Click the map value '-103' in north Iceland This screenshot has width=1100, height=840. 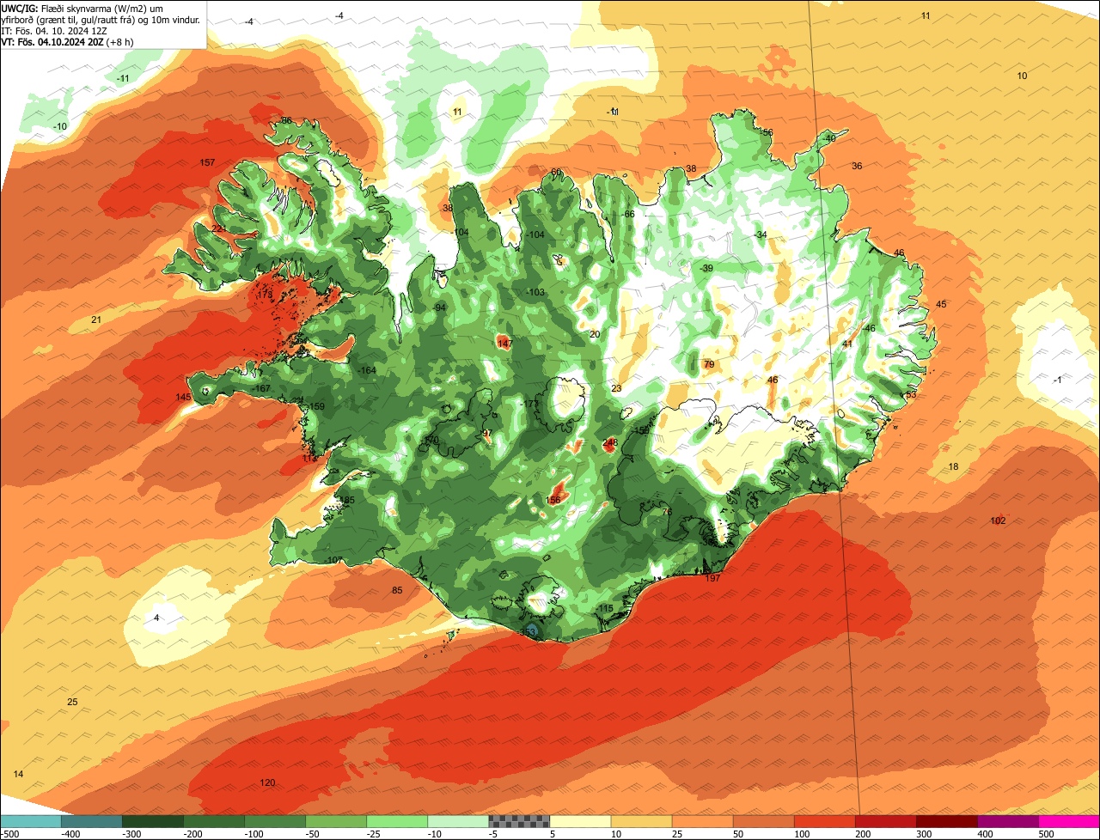pos(535,293)
